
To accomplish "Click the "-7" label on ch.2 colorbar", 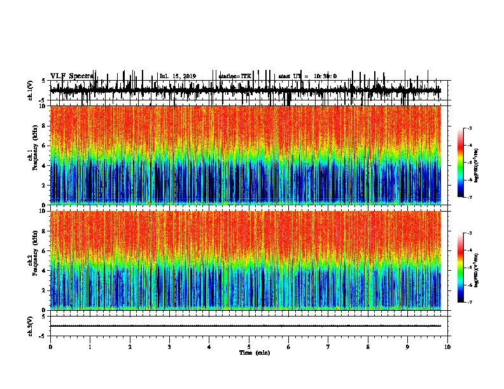I will (470, 303).
